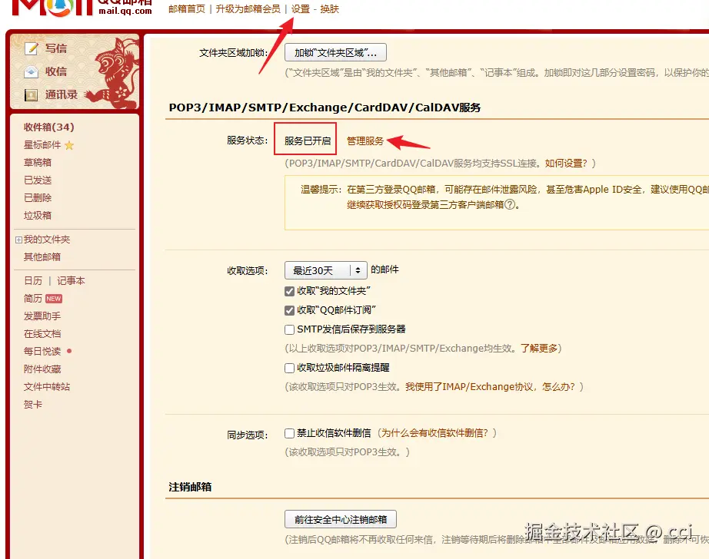709x559 pixels.
Task: Enable SMTP发信后保存到服务器 checkbox
Action: pyautogui.click(x=289, y=329)
